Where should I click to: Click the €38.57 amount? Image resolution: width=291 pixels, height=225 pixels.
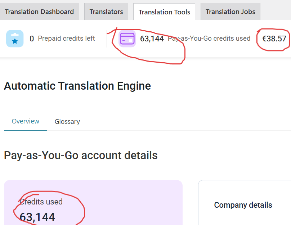(x=274, y=39)
